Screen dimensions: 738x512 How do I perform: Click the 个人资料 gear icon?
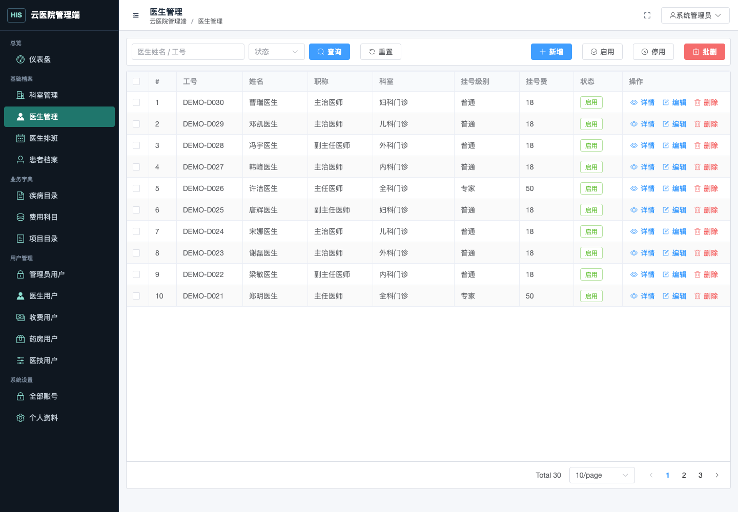pyautogui.click(x=20, y=418)
